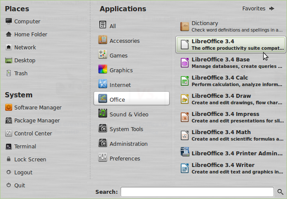Screen dimensions: 287x199
Task: Show the Graphics category label
Action: click(121, 70)
